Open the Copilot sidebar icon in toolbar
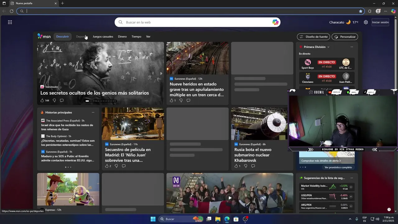 pos(393,11)
